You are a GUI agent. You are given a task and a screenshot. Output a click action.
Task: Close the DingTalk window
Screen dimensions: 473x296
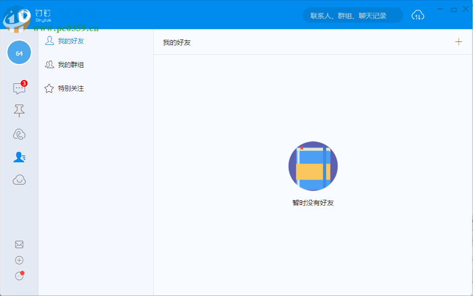click(466, 9)
